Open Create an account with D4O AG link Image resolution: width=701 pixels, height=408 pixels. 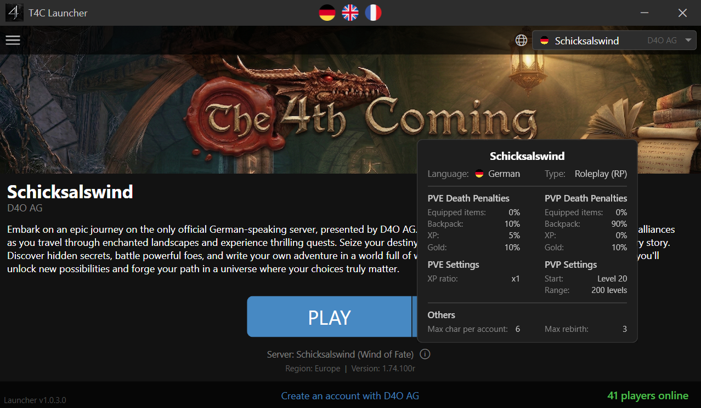pos(350,395)
